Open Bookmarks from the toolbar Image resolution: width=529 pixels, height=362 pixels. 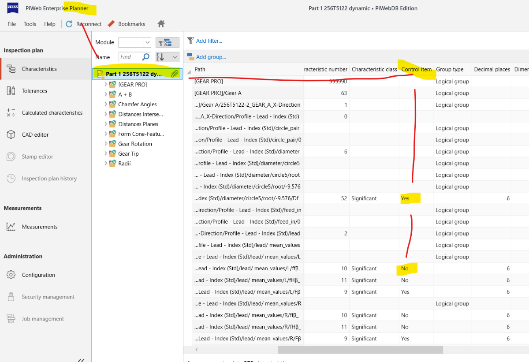click(x=126, y=24)
